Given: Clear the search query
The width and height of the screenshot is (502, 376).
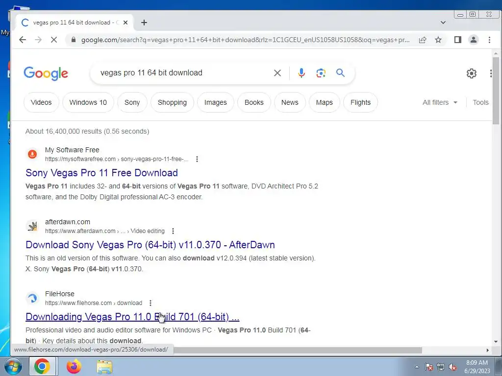Looking at the screenshot, I should [x=277, y=73].
